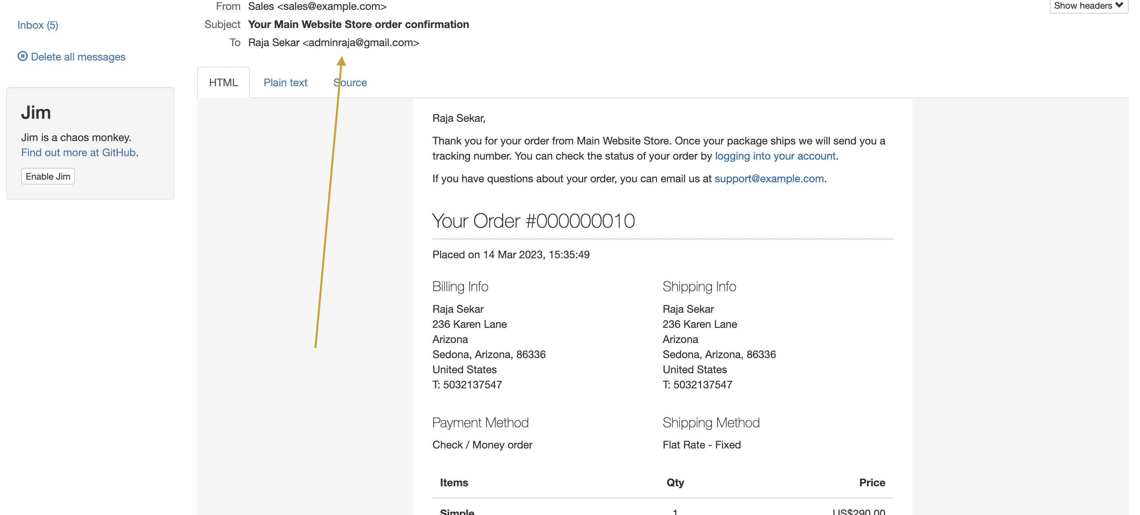Viewport: 1140px width, 515px height.
Task: Select the HTML tab
Action: [x=223, y=82]
